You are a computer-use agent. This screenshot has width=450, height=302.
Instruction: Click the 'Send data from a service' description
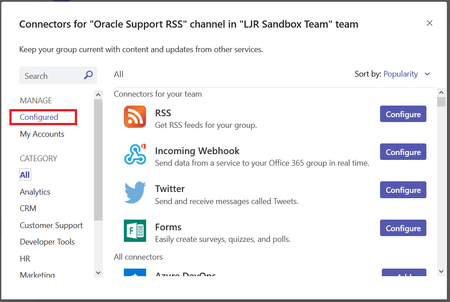[262, 163]
